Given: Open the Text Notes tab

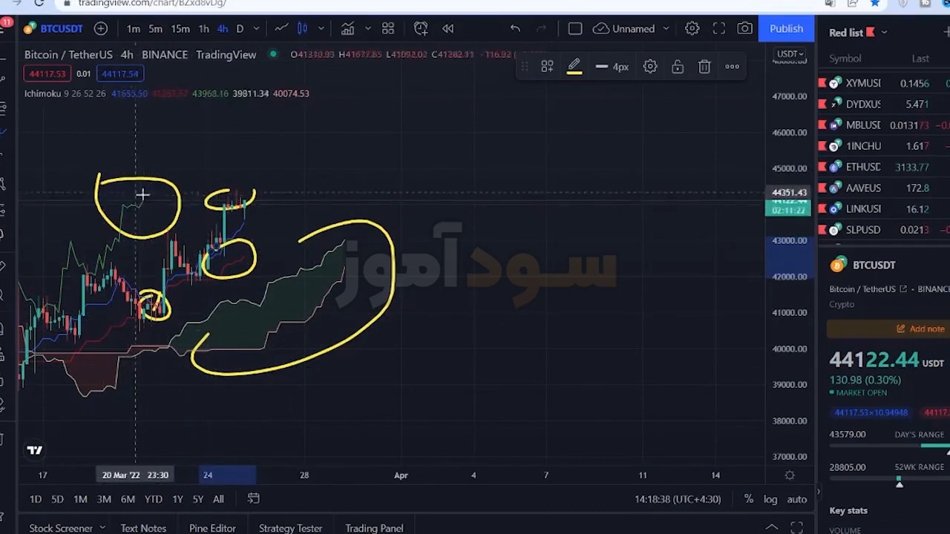Looking at the screenshot, I should pos(143,528).
